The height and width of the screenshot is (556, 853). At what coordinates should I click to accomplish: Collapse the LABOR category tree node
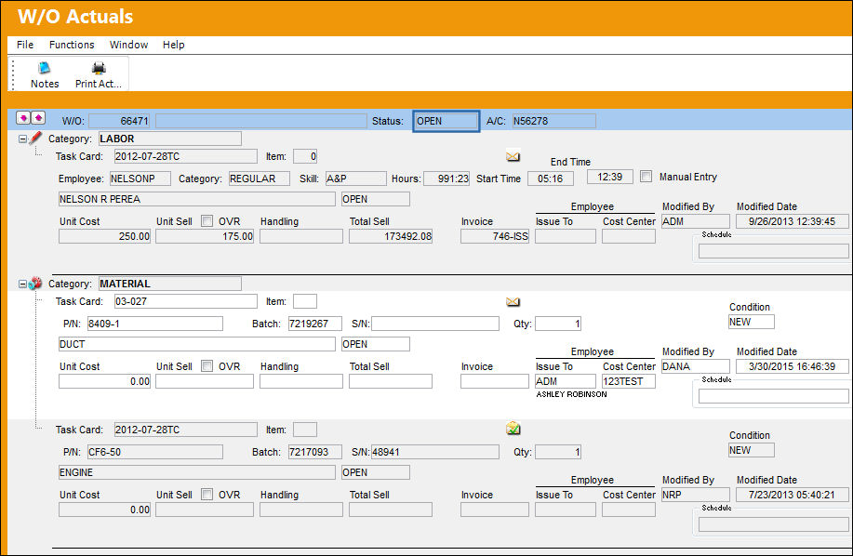pos(22,139)
